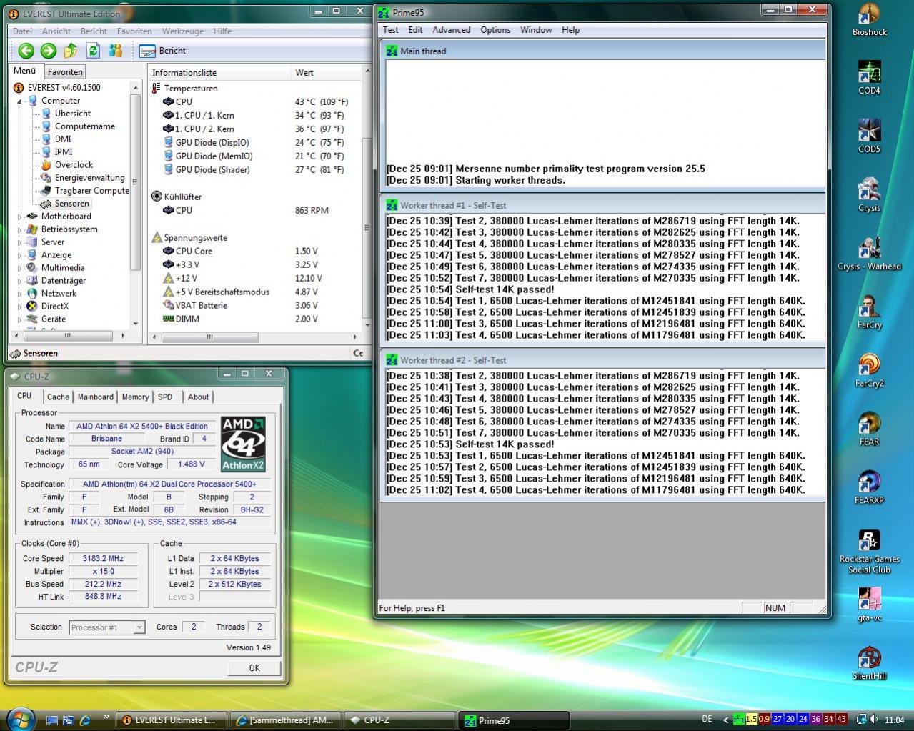This screenshot has width=914, height=731.
Task: Open the COD4 desktop shortcut
Action: 869,78
